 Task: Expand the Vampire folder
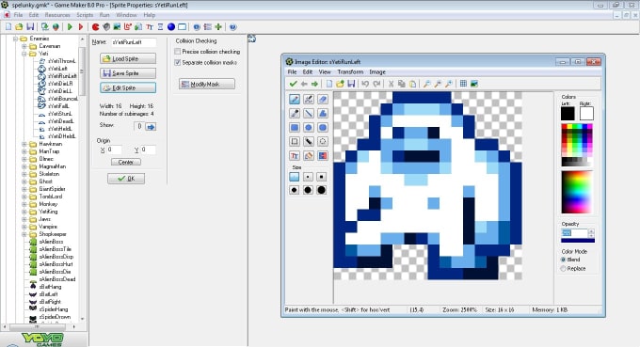[24, 227]
